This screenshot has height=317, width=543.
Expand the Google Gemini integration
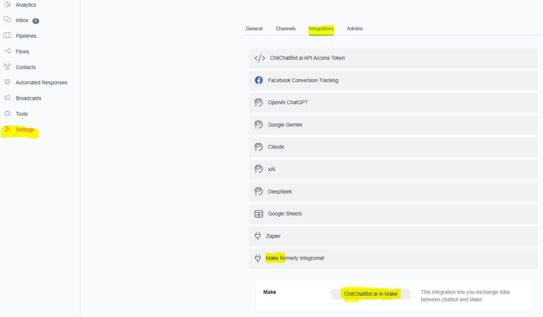[393, 125]
